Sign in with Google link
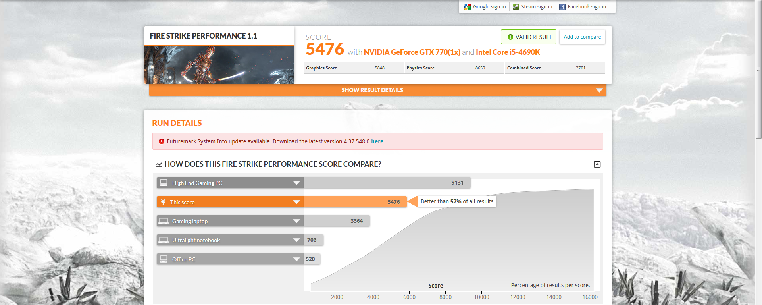The height and width of the screenshot is (305, 762). 489,7
